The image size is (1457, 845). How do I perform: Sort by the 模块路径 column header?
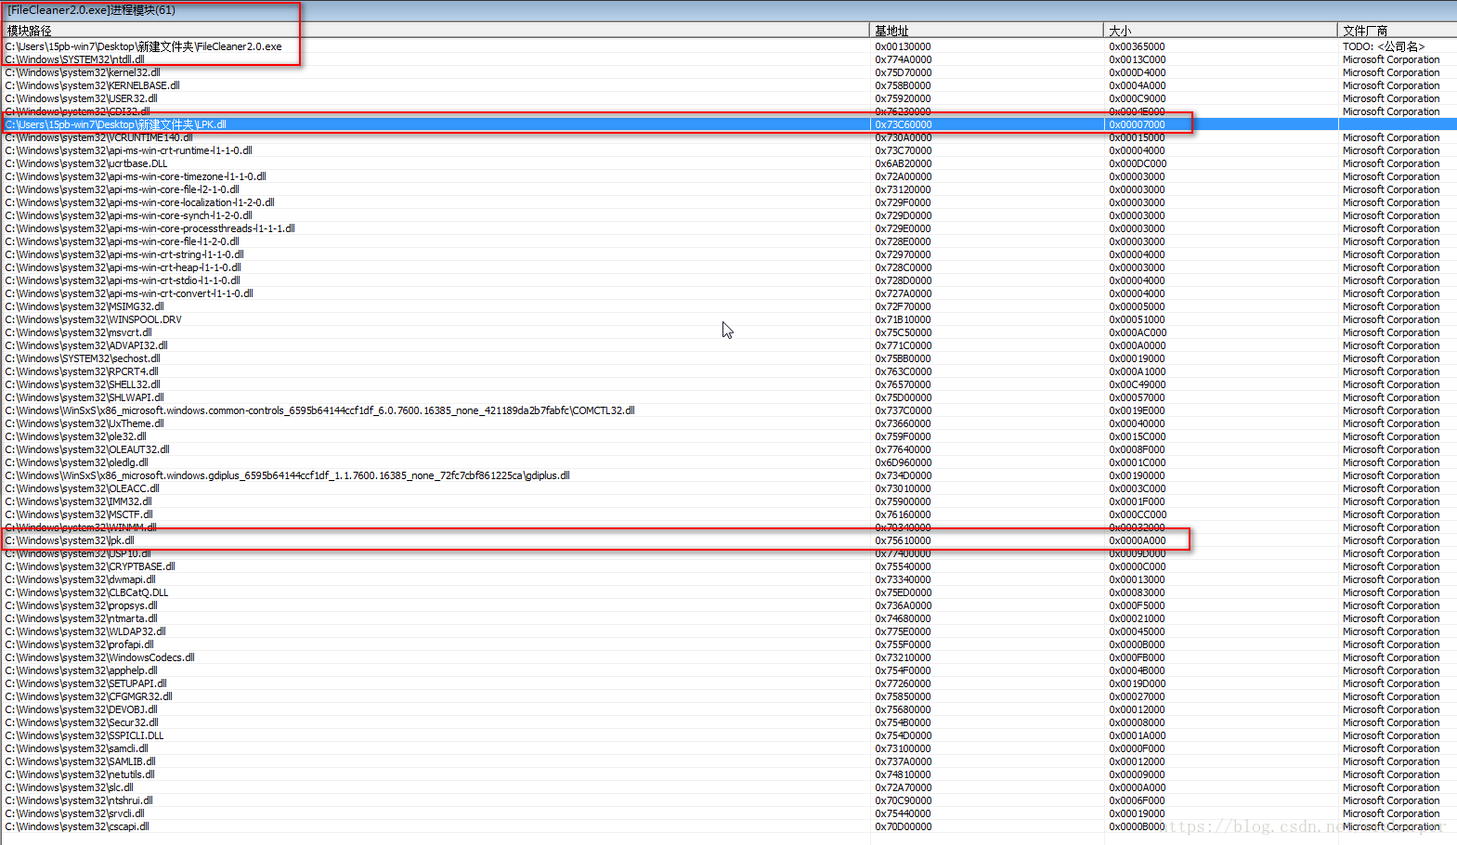[435, 31]
